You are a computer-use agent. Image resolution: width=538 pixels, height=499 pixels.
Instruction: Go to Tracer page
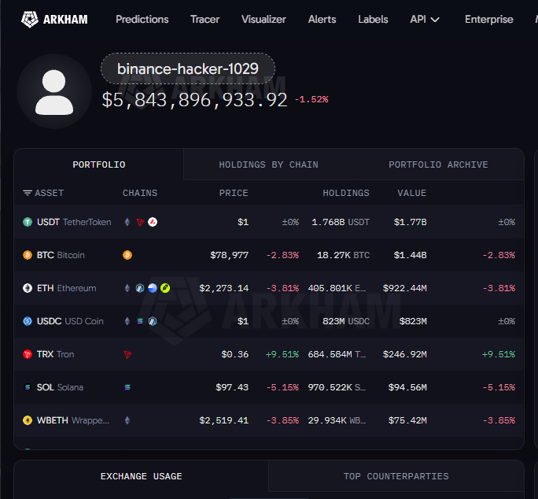(205, 19)
